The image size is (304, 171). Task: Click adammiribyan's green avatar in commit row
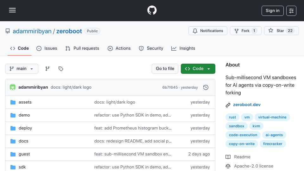pyautogui.click(x=13, y=87)
